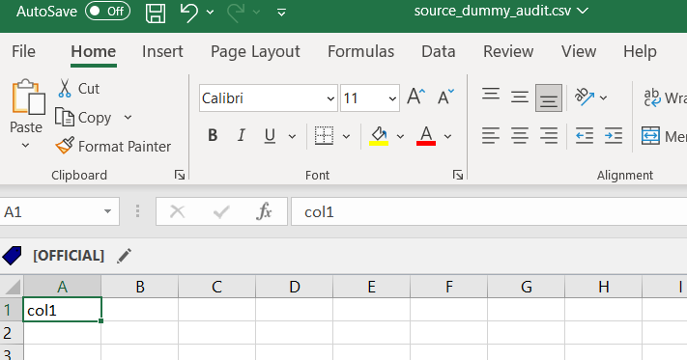Switch to the Home tab
Image resolution: width=687 pixels, height=360 pixels.
[x=94, y=51]
